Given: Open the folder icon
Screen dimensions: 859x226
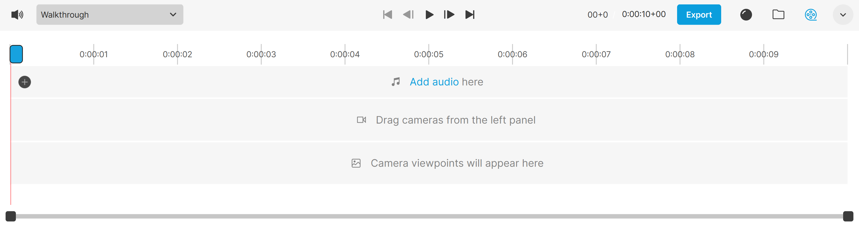Looking at the screenshot, I should [778, 15].
